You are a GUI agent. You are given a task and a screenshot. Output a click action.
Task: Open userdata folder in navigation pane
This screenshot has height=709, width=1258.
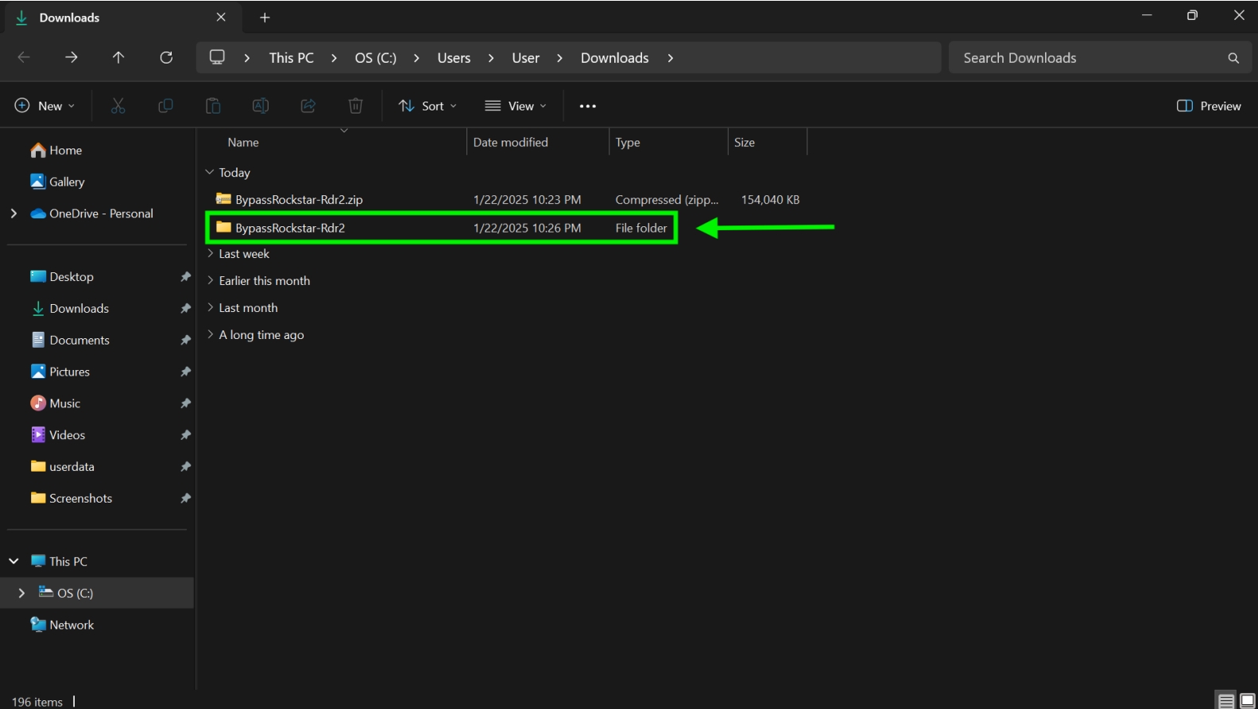click(62, 467)
